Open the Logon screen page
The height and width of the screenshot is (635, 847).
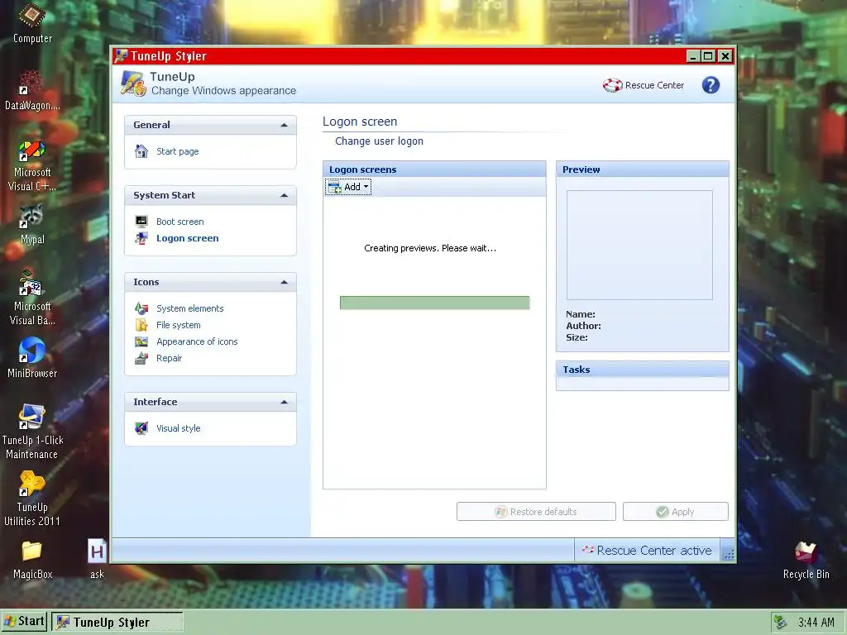188,238
